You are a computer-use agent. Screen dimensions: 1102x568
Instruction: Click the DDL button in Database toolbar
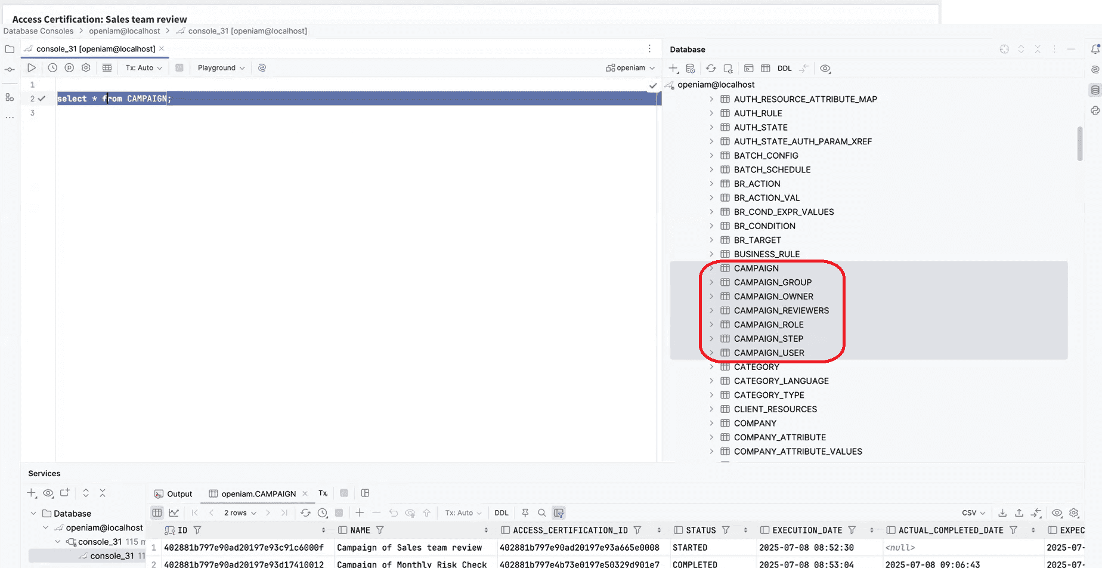click(x=784, y=69)
